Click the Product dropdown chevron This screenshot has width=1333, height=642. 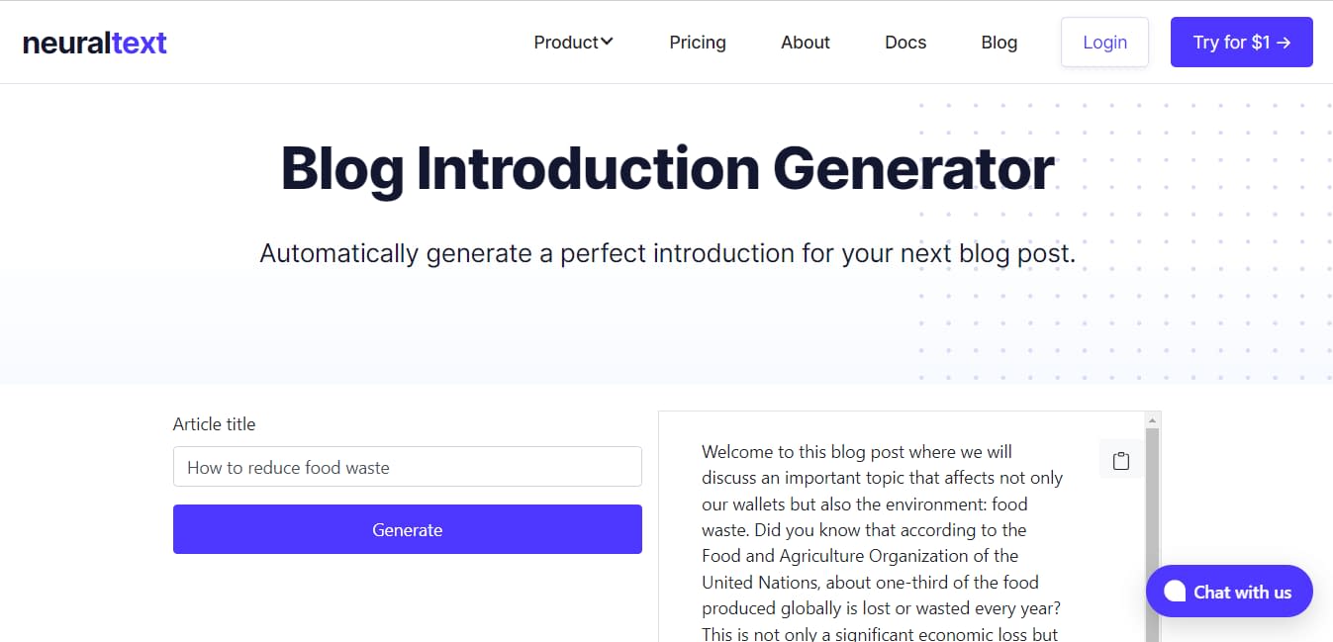[x=608, y=43]
